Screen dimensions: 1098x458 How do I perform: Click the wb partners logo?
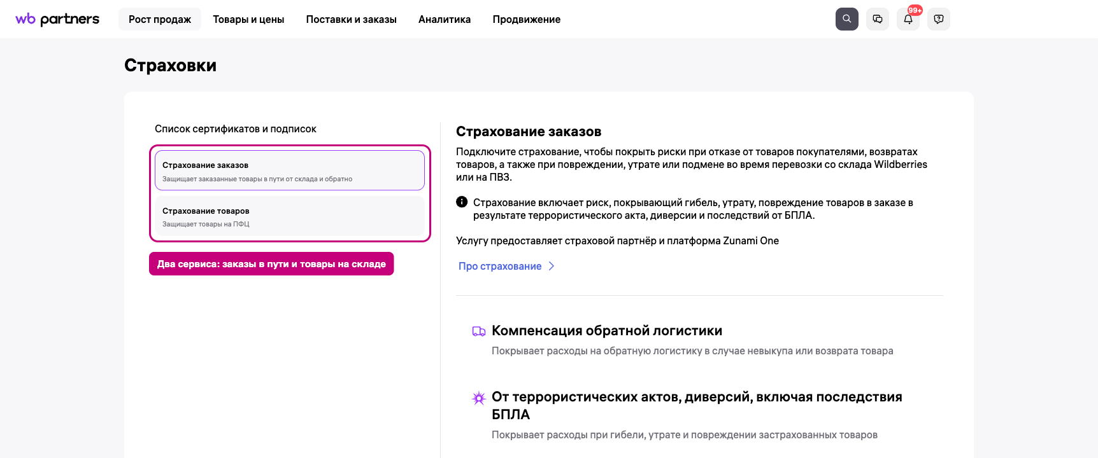pyautogui.click(x=57, y=19)
